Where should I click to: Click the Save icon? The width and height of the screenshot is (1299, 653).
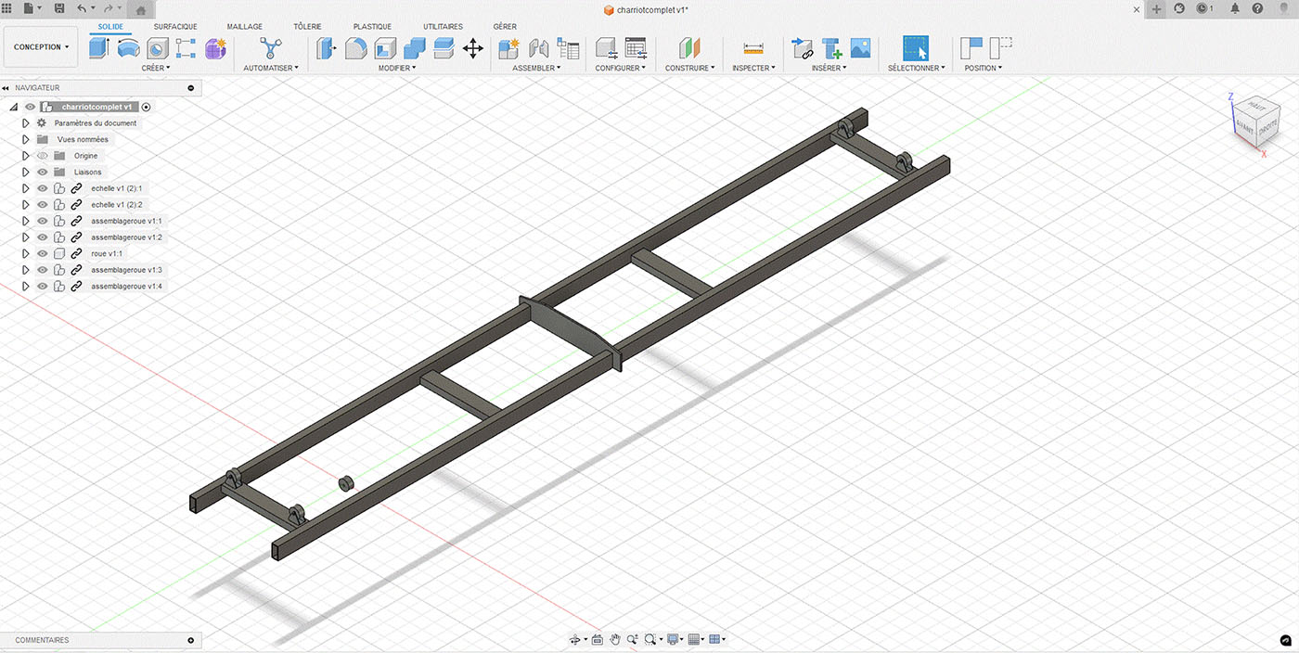tap(59, 8)
